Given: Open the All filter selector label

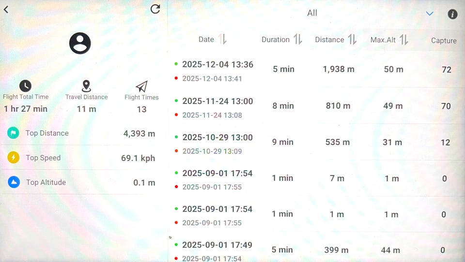Looking at the screenshot, I should [x=312, y=13].
